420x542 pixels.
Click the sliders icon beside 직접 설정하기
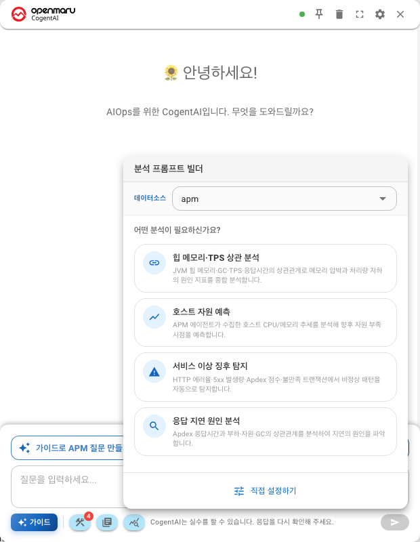tap(239, 491)
